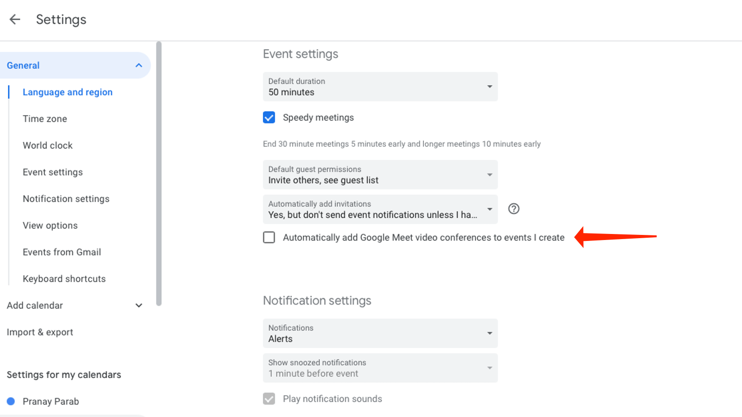The image size is (742, 417).
Task: Click the Speedy meetings description text
Action: tap(402, 144)
